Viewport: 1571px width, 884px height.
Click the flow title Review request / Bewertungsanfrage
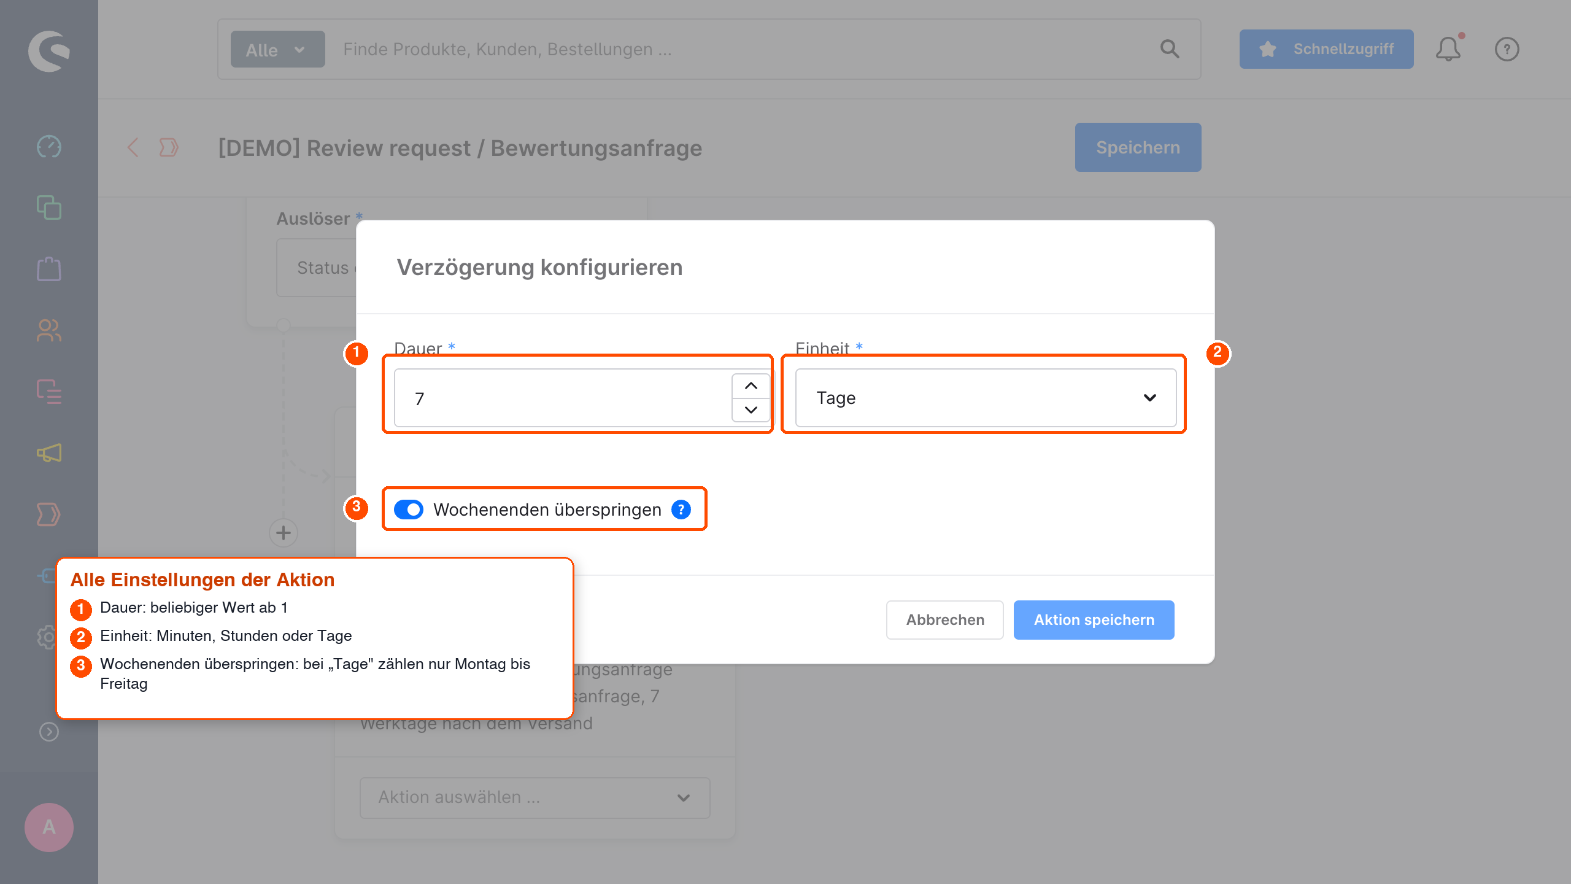click(460, 148)
